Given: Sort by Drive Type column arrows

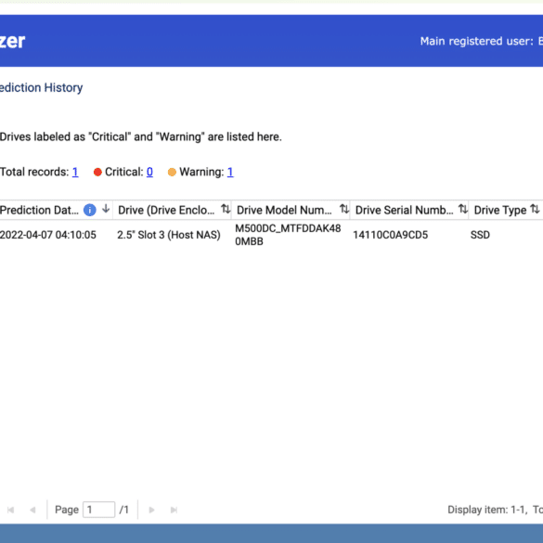Looking at the screenshot, I should coord(535,209).
